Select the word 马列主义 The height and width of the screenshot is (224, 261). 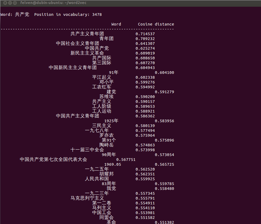(x=102, y=208)
